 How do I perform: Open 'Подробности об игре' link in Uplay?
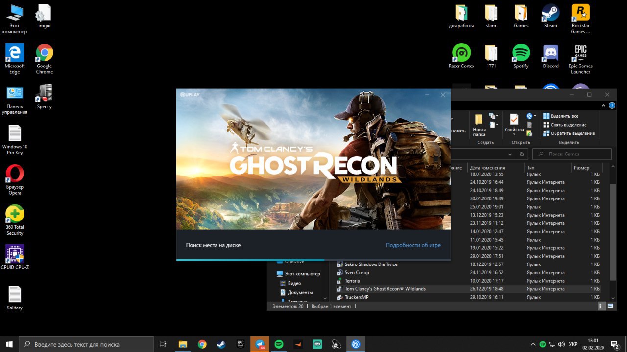[x=413, y=245]
